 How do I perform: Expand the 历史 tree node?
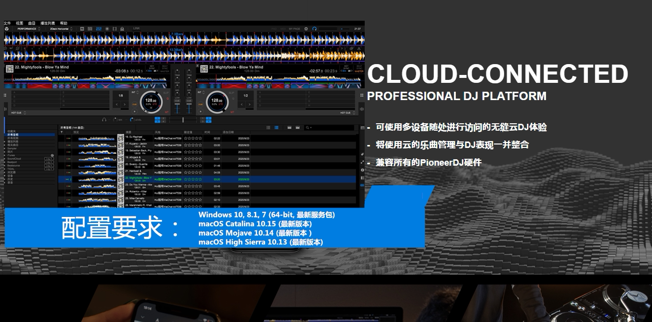[x=4, y=179]
